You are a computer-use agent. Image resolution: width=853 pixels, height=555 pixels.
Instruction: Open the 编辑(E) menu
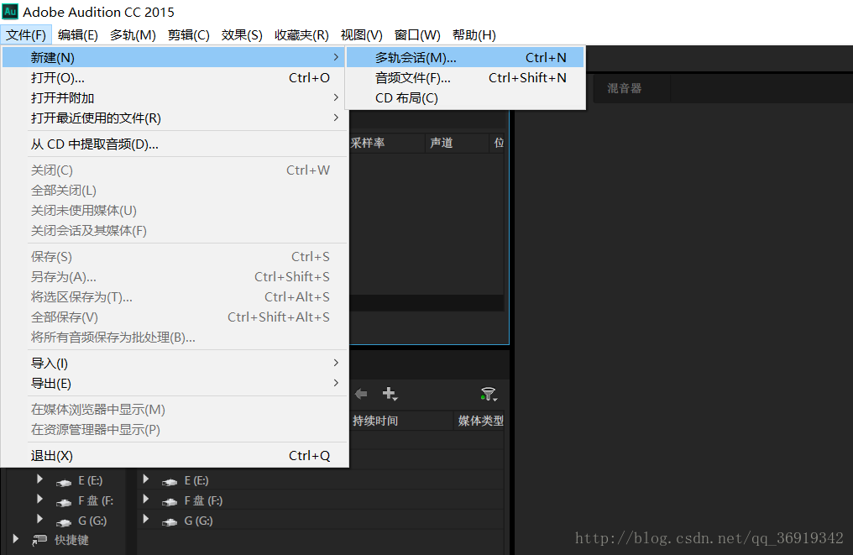tap(78, 34)
